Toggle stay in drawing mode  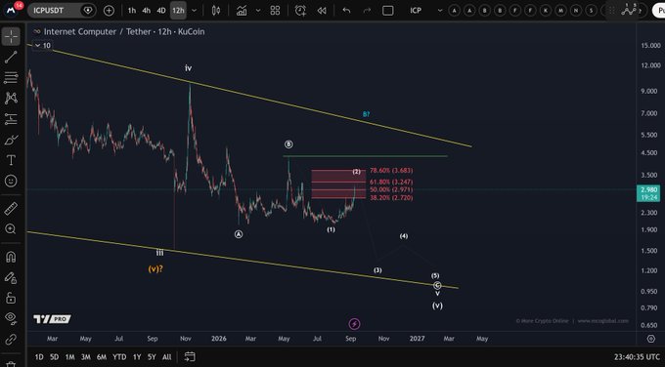11,277
